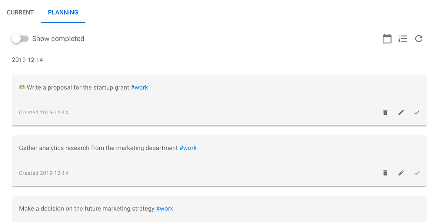This screenshot has width=439, height=222.
Task: Open #work tag on startup grant task
Action: click(x=139, y=88)
